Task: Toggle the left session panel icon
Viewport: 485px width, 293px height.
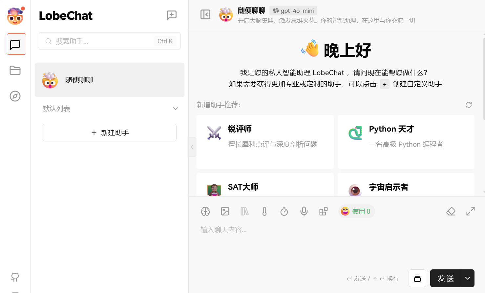Action: point(205,14)
